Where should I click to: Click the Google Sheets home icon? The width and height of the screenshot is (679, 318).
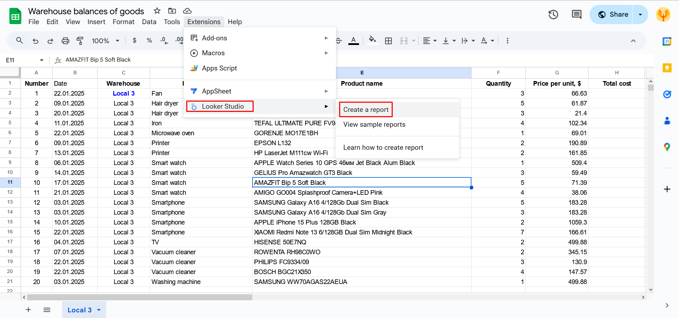pyautogui.click(x=15, y=16)
